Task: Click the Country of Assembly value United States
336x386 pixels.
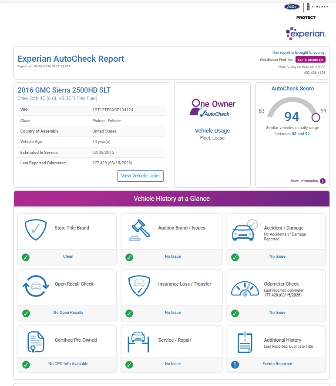Action: tap(104, 131)
